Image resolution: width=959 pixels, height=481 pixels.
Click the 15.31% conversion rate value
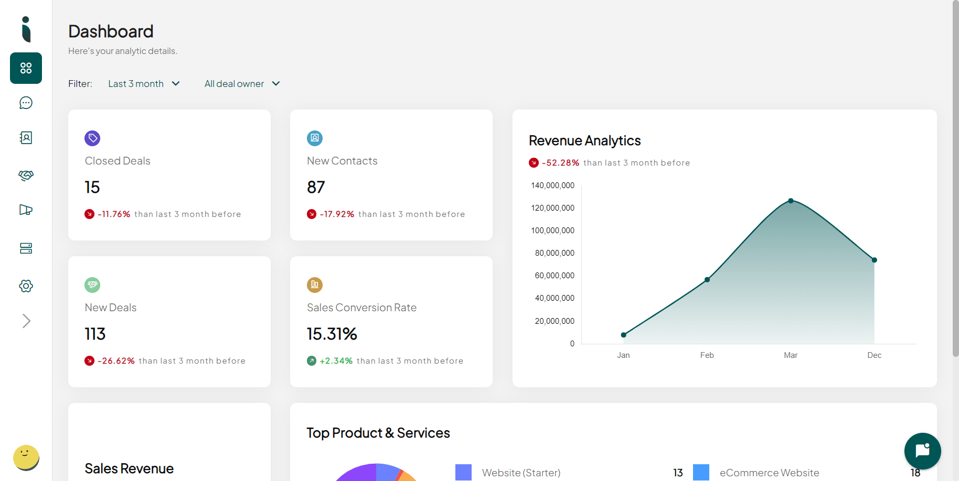332,334
